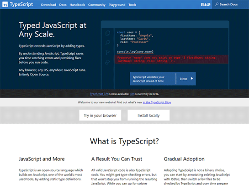Click the 'Gradual Adoption' heading

click(x=184, y=159)
